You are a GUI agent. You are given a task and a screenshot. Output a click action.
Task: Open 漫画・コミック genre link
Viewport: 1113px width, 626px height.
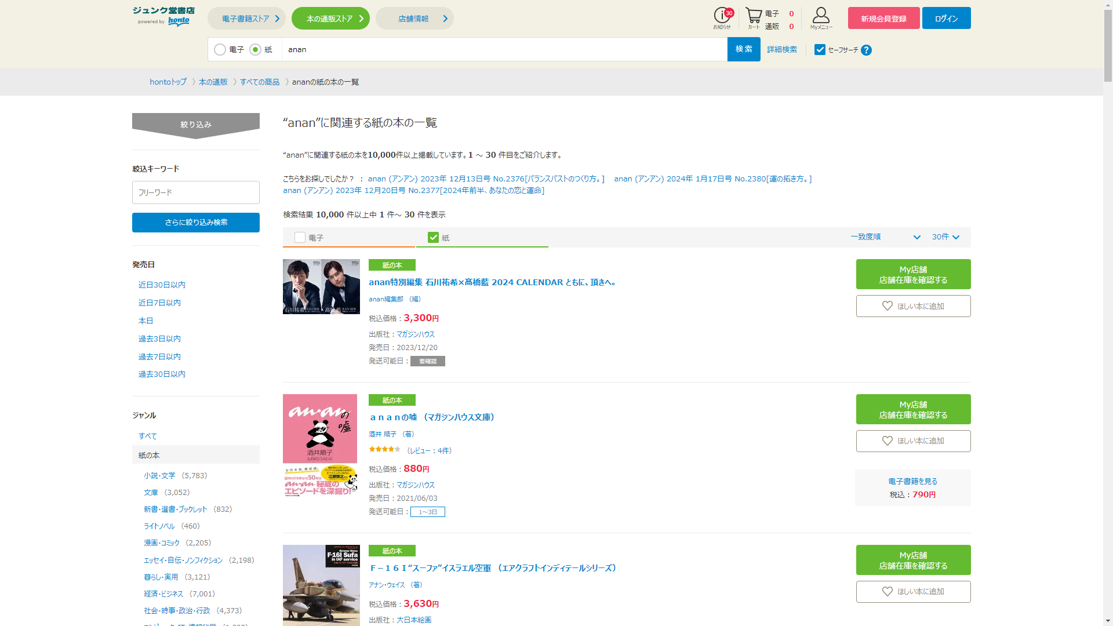(x=162, y=543)
